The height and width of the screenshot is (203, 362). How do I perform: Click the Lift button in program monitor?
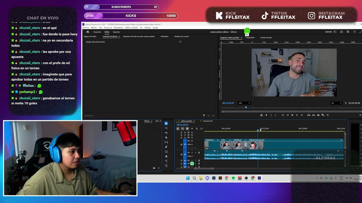[x=309, y=115]
